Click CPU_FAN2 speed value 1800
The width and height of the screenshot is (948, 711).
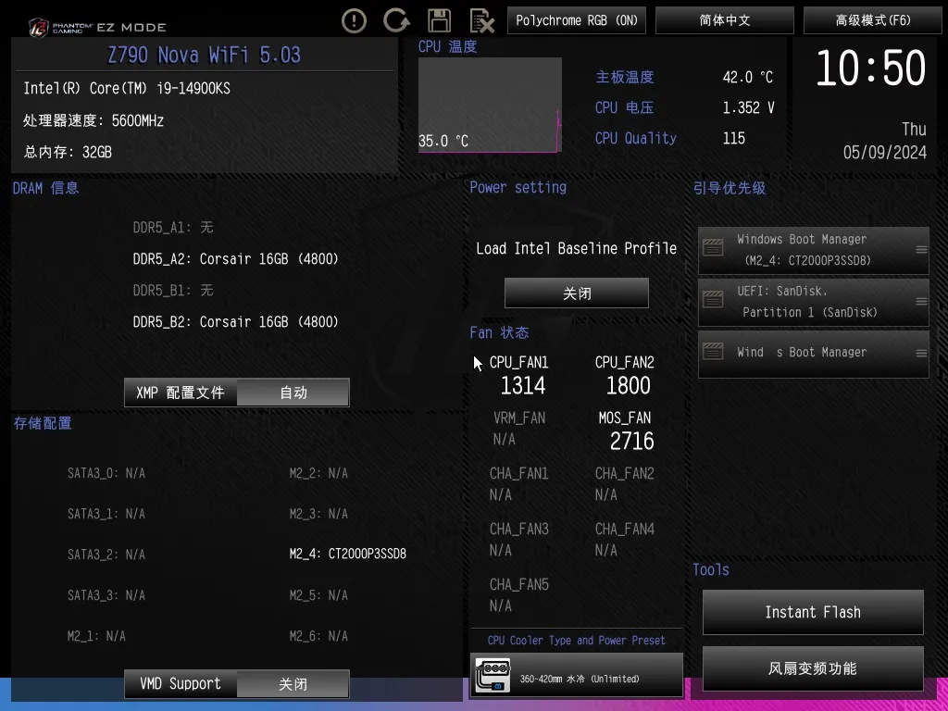pyautogui.click(x=629, y=386)
